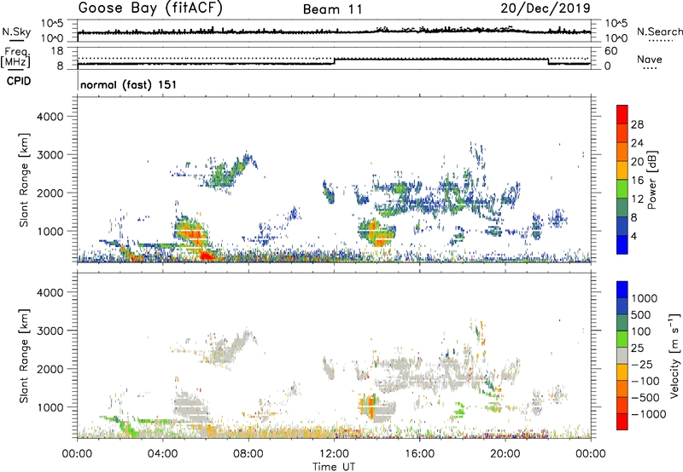Click the gray swatch in the Velocity colorbar
The image size is (683, 472).
click(622, 355)
